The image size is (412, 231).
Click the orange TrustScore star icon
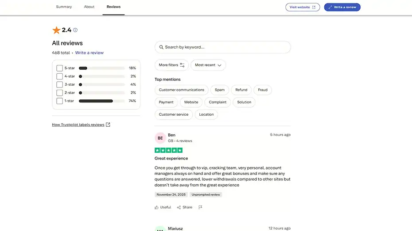coord(56,30)
